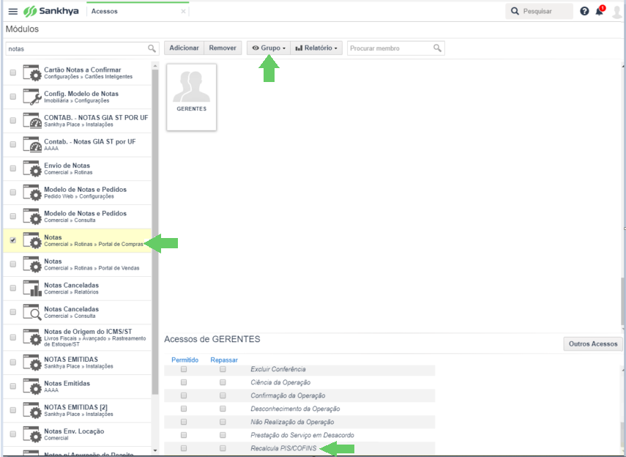The image size is (626, 457).
Task: Select the GERENTES group card
Action: [x=192, y=97]
